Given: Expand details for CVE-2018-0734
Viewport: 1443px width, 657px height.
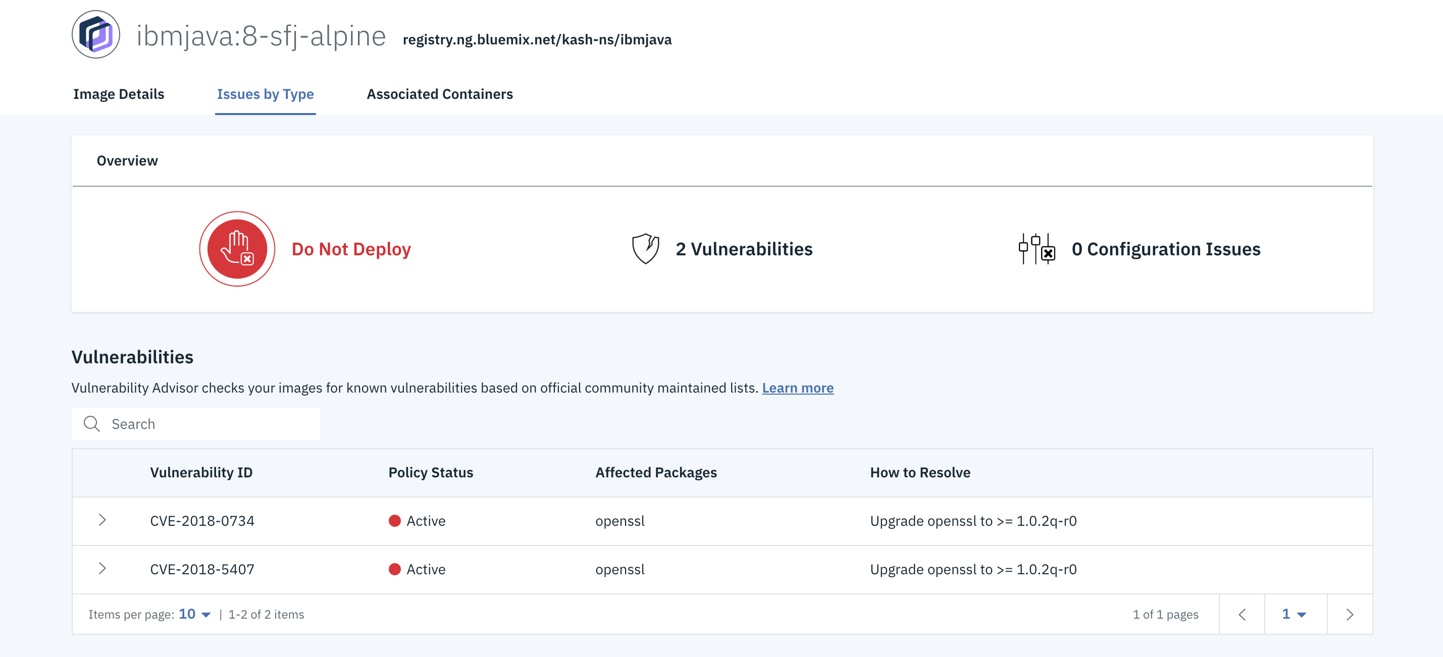Looking at the screenshot, I should [103, 520].
